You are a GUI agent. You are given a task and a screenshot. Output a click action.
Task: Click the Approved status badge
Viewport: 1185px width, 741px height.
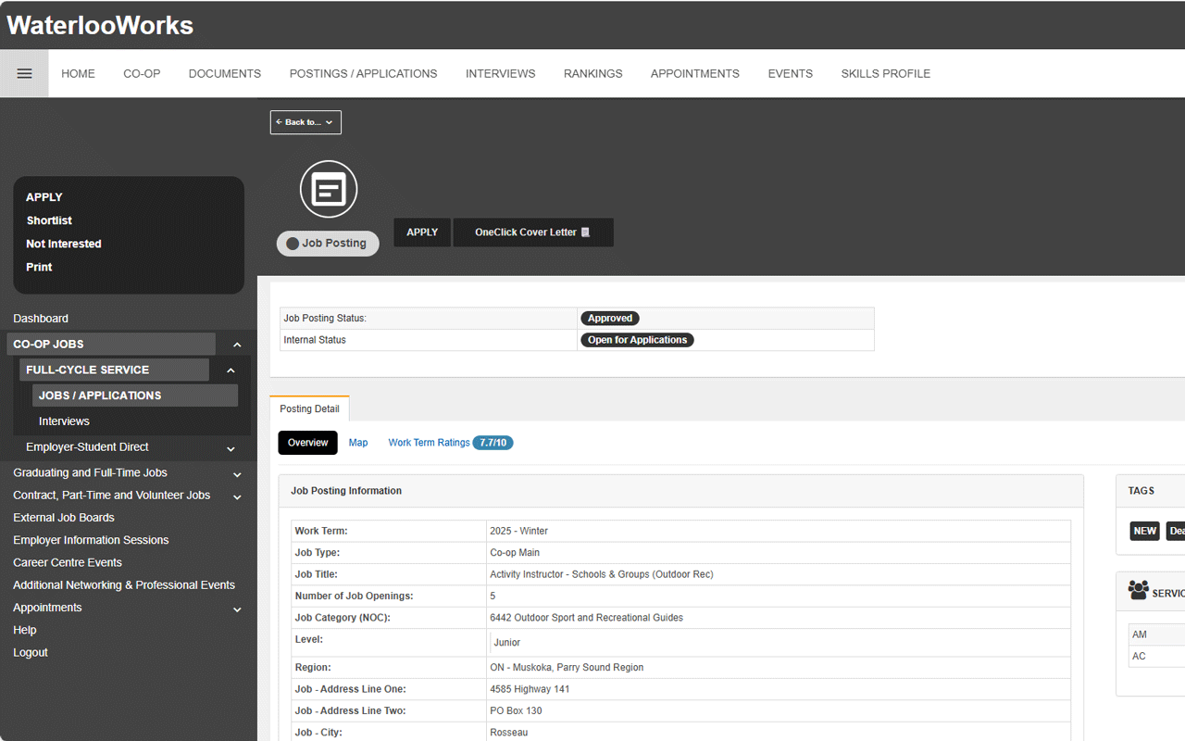click(x=610, y=318)
